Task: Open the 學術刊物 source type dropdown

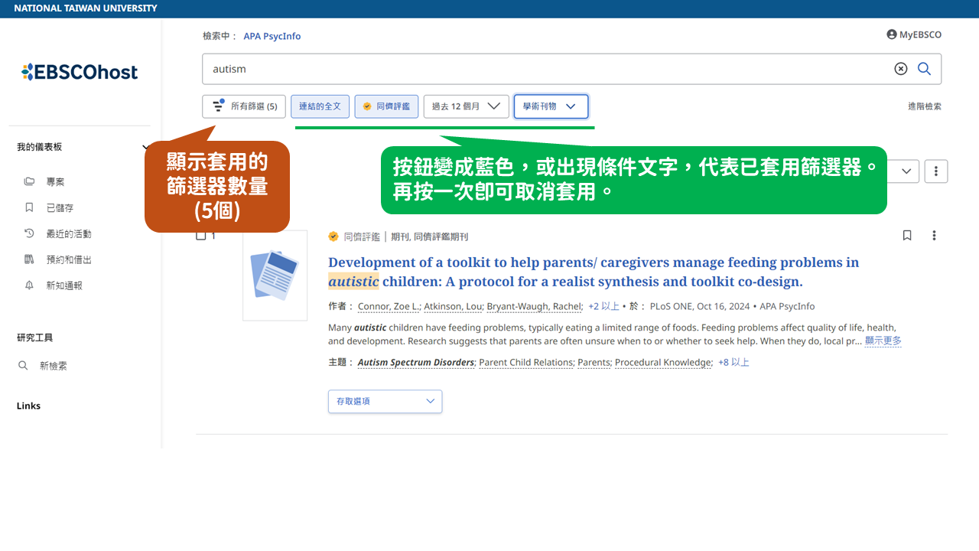Action: [x=551, y=106]
